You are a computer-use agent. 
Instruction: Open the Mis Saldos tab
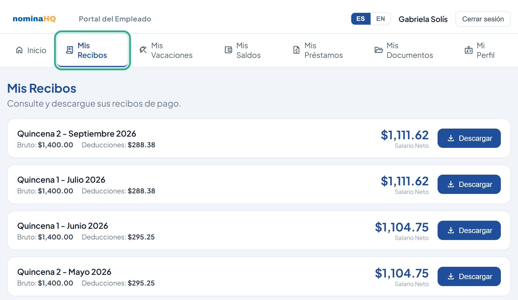243,50
